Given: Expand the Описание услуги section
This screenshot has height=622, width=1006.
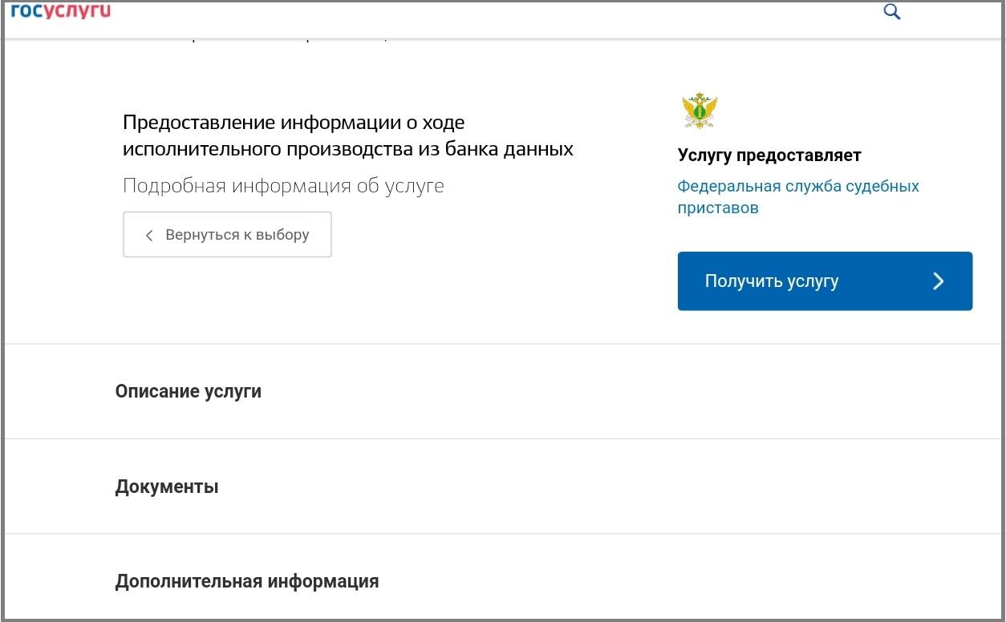Looking at the screenshot, I should (x=189, y=391).
